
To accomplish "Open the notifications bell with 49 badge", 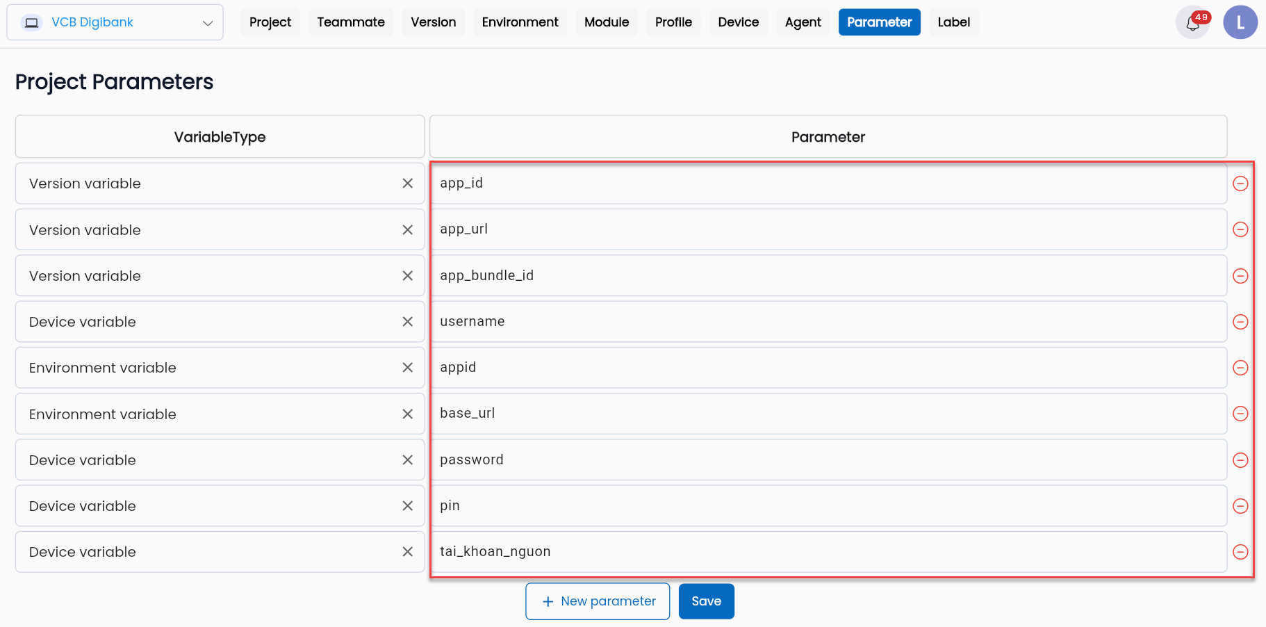I will (1192, 22).
